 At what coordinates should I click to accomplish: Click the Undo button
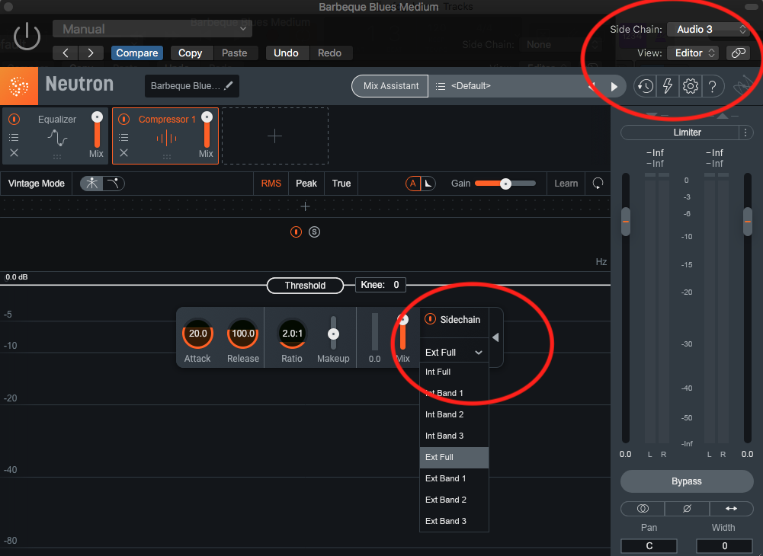(286, 53)
